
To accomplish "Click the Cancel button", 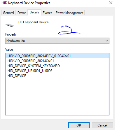I will 102,125.
